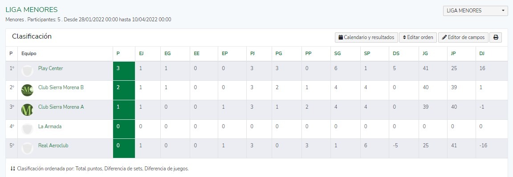Open the La Armada team link
513x177 pixels.
50,126
